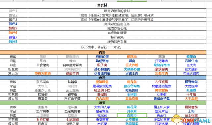Click the 勇氣鰻魚 cell

pyautogui.click(x=102, y=82)
